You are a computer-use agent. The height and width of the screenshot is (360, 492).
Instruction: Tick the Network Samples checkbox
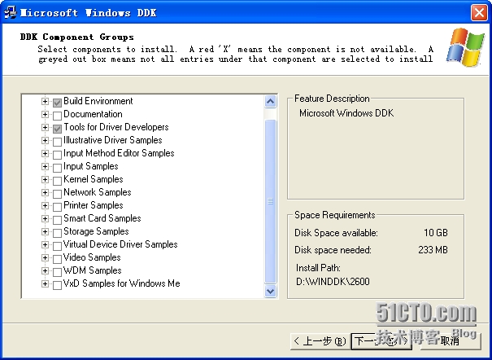tap(57, 194)
